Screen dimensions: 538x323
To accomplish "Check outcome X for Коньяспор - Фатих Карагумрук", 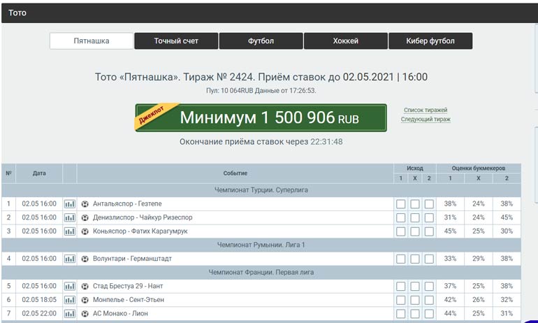I will pos(415,231).
